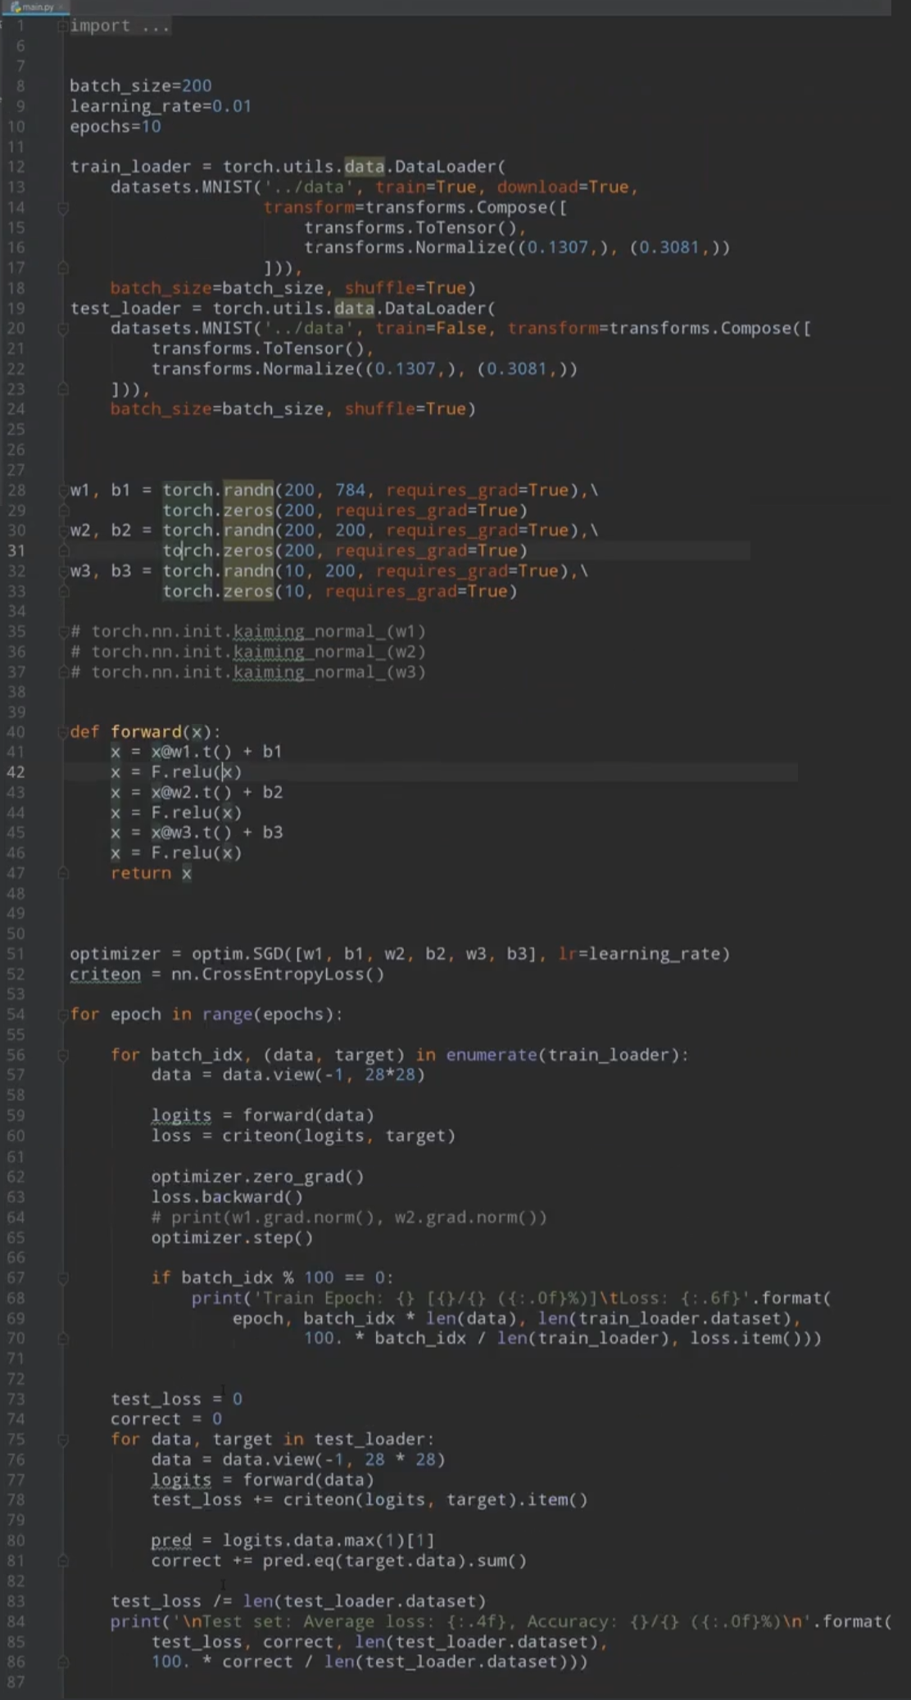911x1700 pixels.
Task: Click 'nn.CrossEntropyLoss()' on line 52
Action: 278,974
